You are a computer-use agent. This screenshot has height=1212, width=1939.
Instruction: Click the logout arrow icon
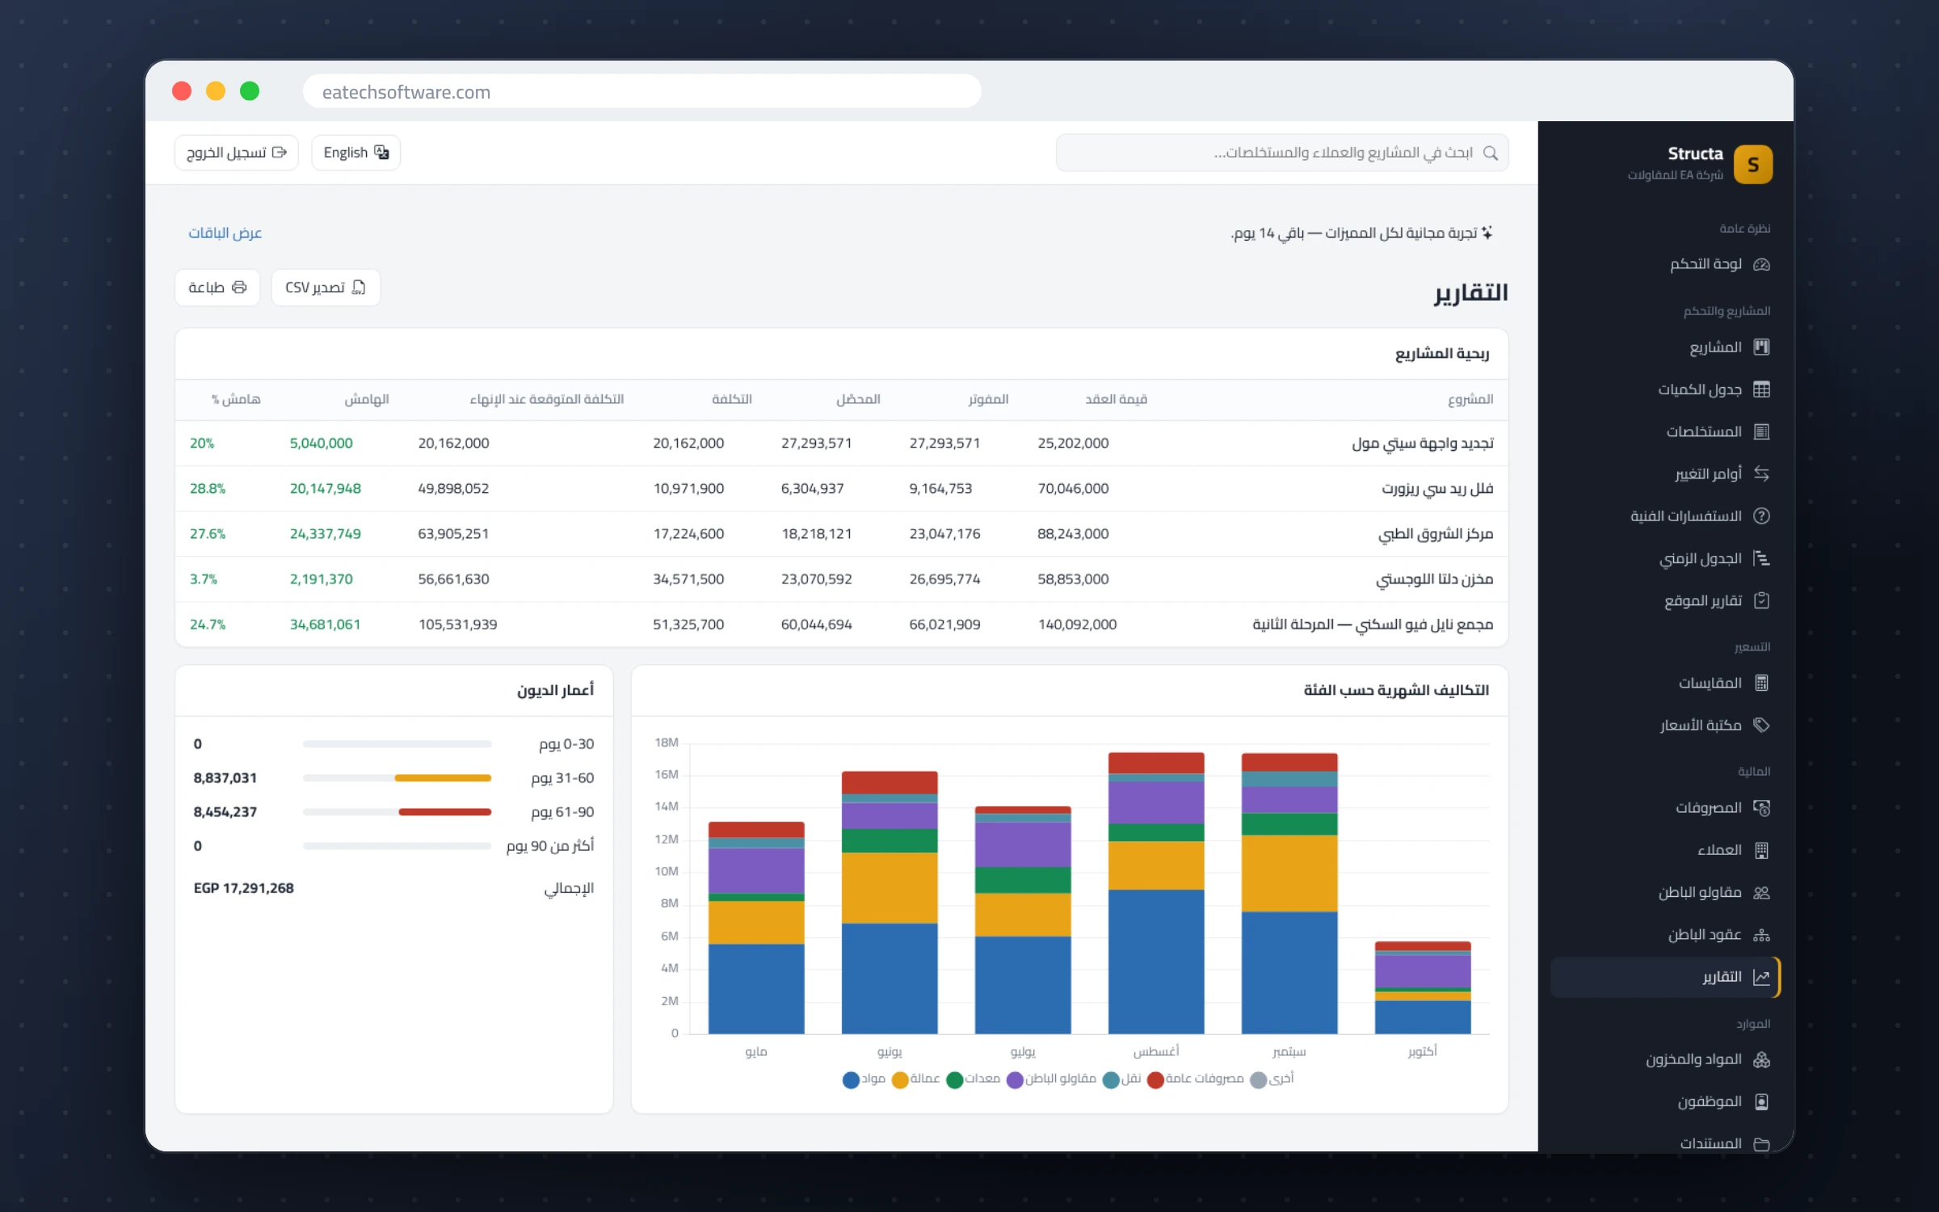[x=280, y=152]
